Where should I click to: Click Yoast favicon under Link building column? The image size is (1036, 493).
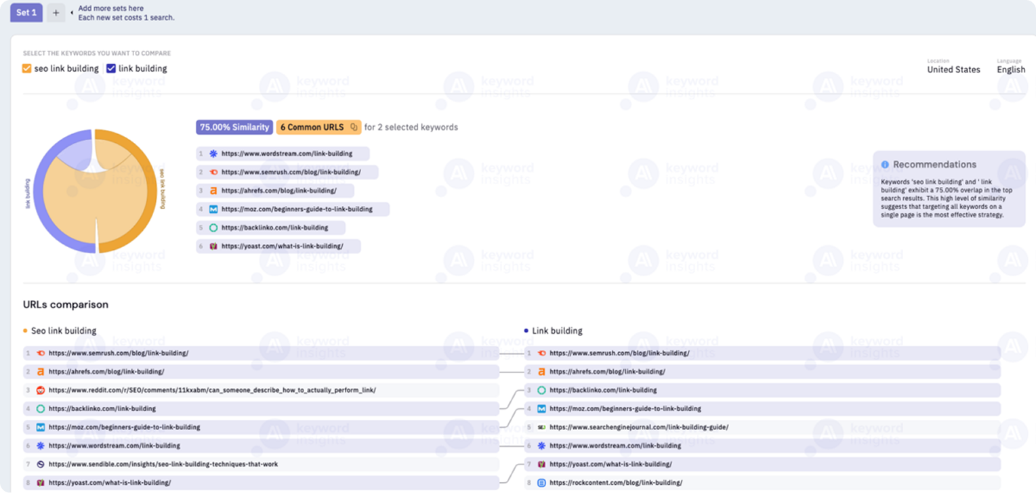click(541, 464)
